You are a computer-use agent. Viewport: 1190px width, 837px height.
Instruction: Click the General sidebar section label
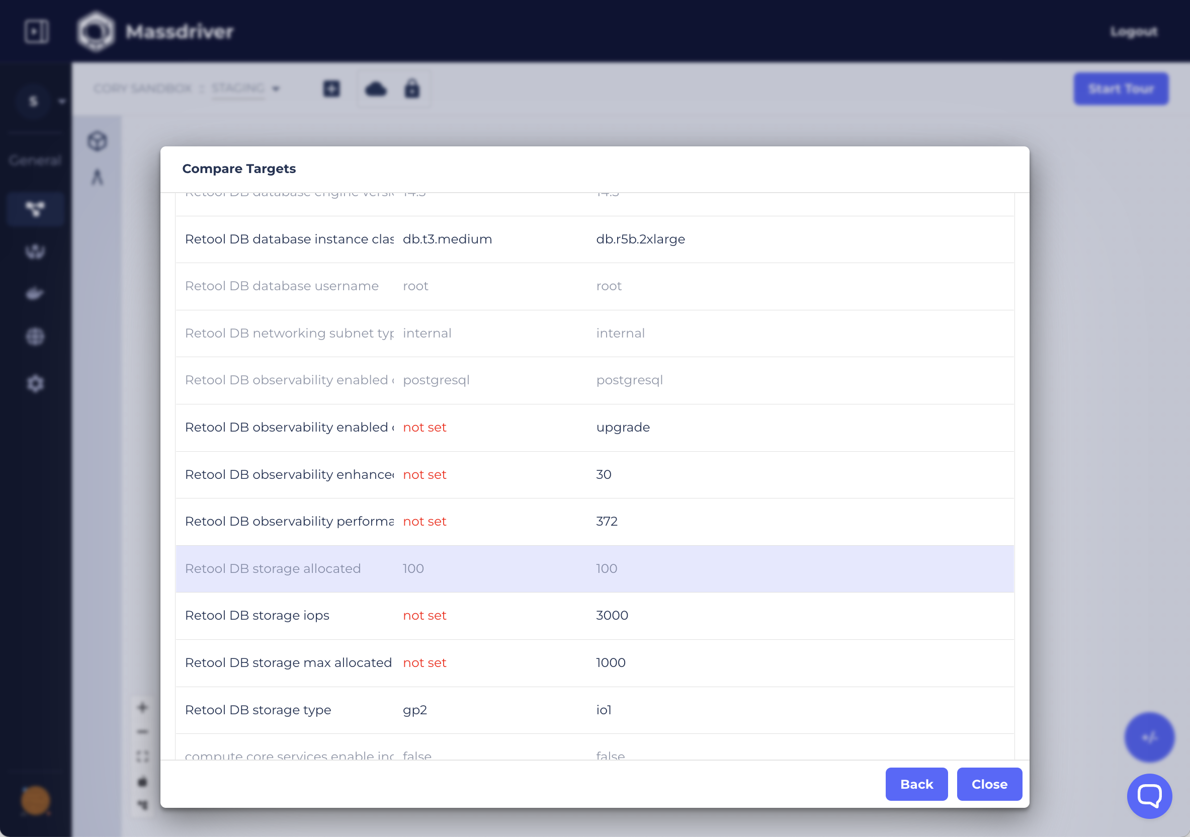click(35, 160)
